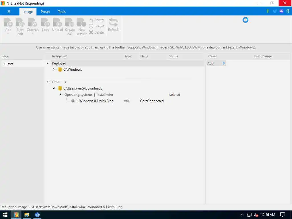Select the C:\Users\vm5\Downloads entry

pyautogui.click(x=83, y=88)
